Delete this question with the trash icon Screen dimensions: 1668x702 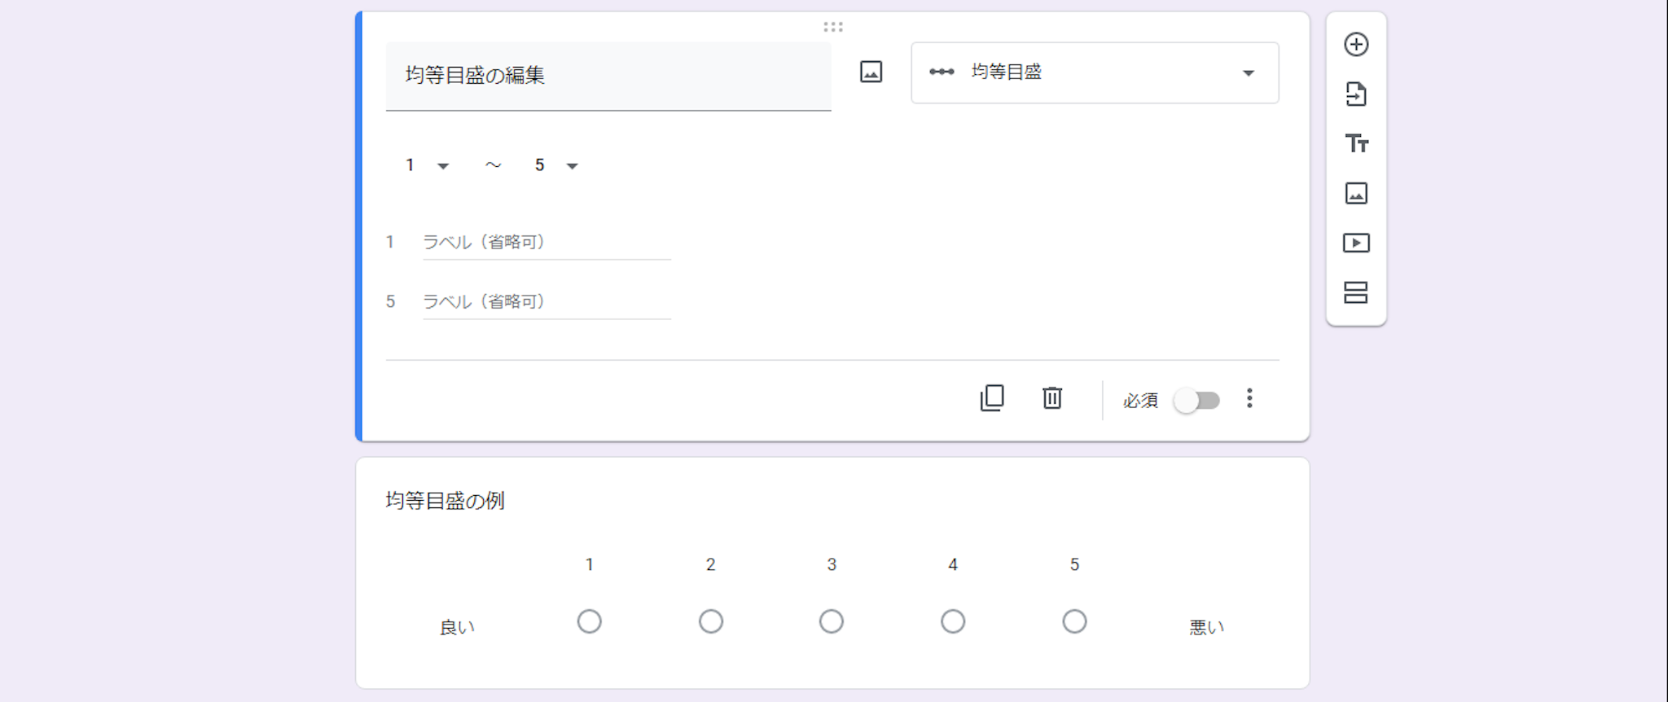pos(1052,398)
